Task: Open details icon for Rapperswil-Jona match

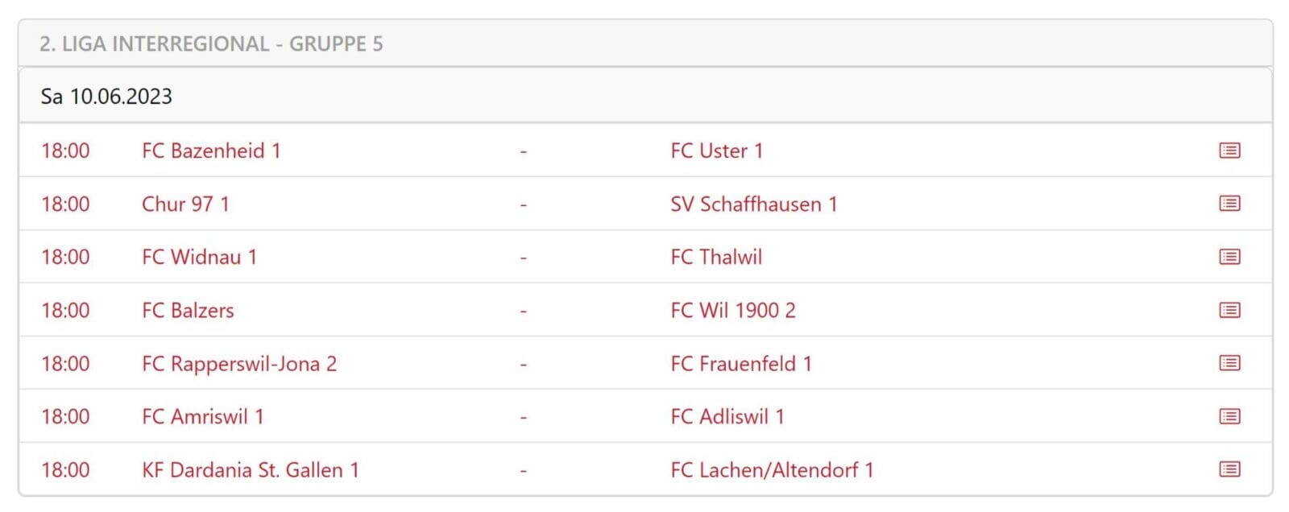Action: click(1229, 363)
